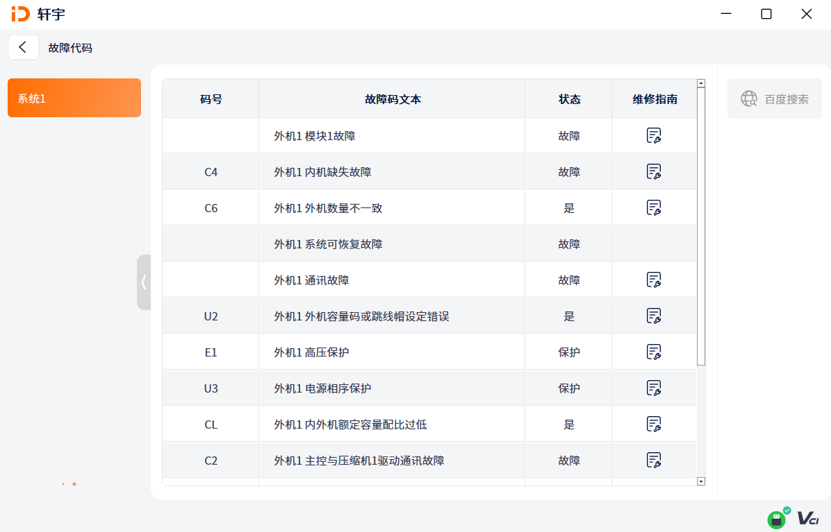The height and width of the screenshot is (532, 831).
Task: Open repair guide for C6 外机数量不一致
Action: tap(653, 208)
